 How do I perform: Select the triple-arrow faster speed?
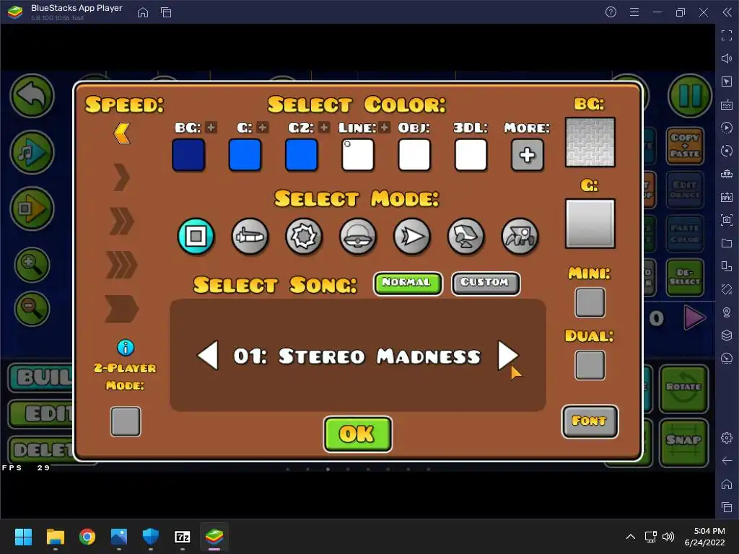click(x=121, y=265)
